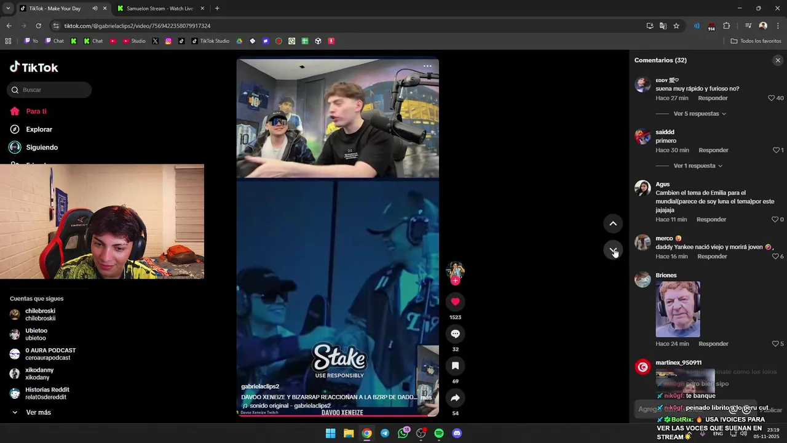The height and width of the screenshot is (443, 787).
Task: Open the three-dots menu on the video
Action: coord(427,66)
